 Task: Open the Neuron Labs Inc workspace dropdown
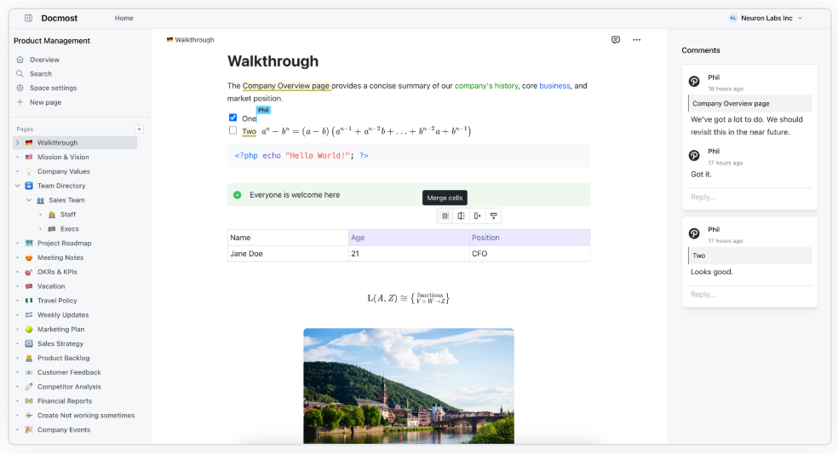(x=766, y=18)
